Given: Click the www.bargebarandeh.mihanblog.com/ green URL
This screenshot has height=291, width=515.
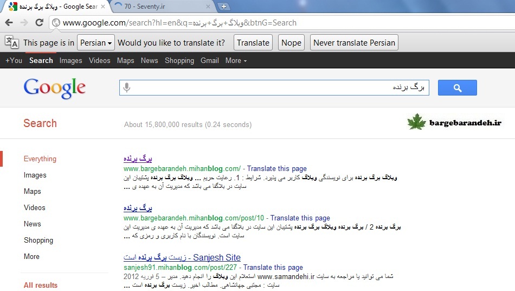Looking at the screenshot, I should tap(182, 169).
